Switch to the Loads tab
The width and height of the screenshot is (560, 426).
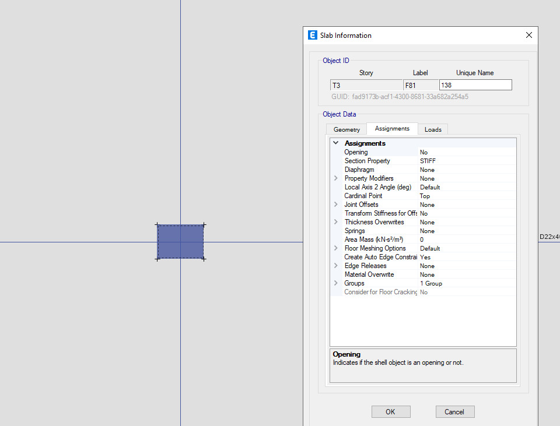point(433,129)
